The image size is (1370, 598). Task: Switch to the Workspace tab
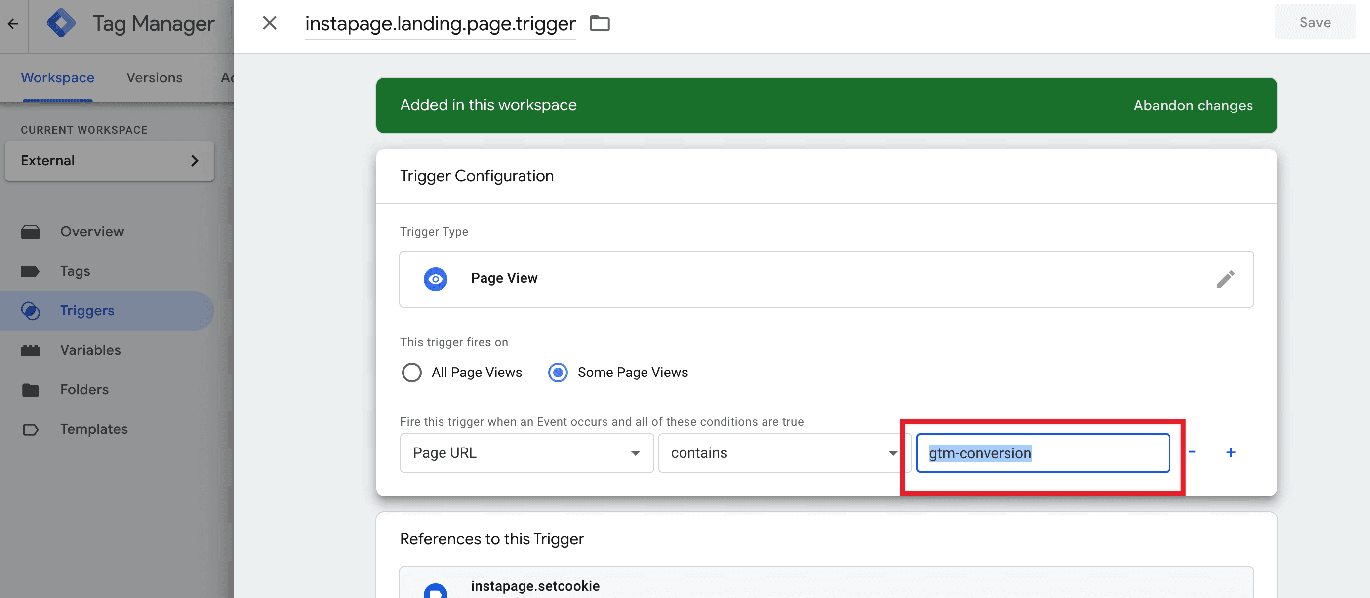coord(57,77)
